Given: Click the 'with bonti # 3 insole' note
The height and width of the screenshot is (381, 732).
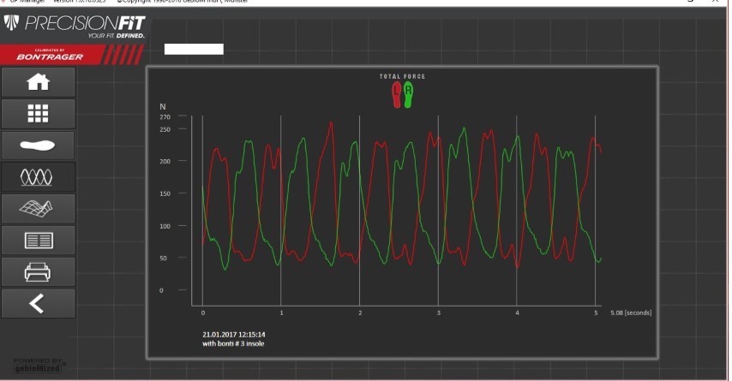Looking at the screenshot, I should coord(233,343).
